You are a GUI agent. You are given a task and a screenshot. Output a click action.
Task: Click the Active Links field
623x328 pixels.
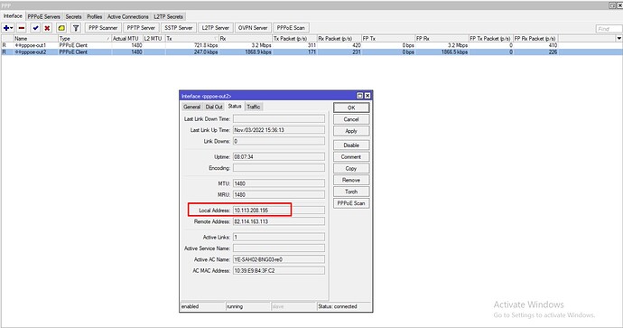coord(278,237)
